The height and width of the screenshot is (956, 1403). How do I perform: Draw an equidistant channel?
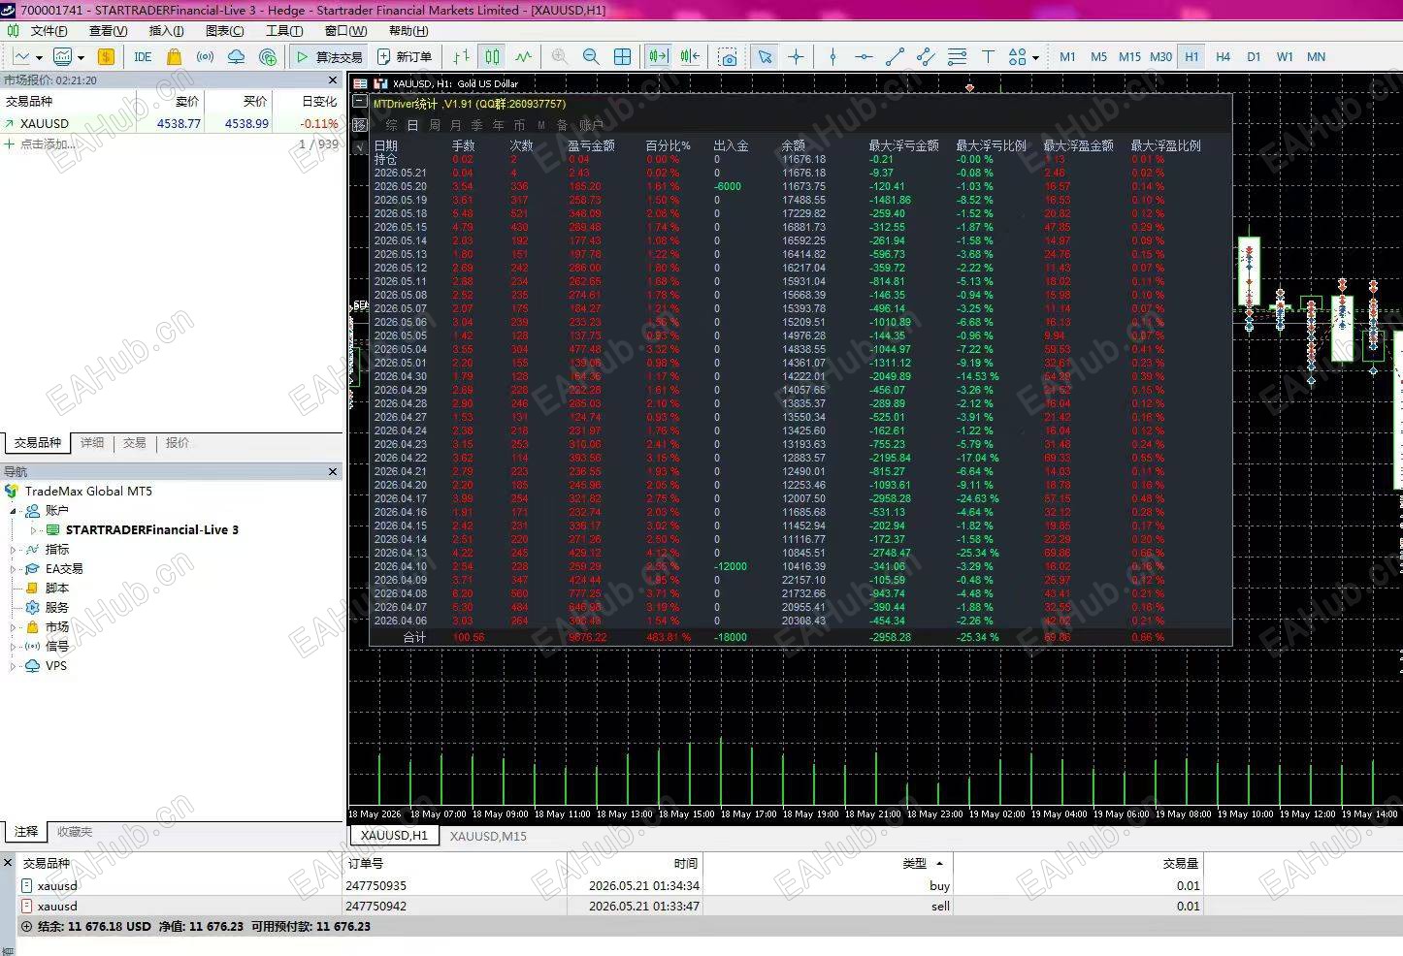tap(926, 57)
